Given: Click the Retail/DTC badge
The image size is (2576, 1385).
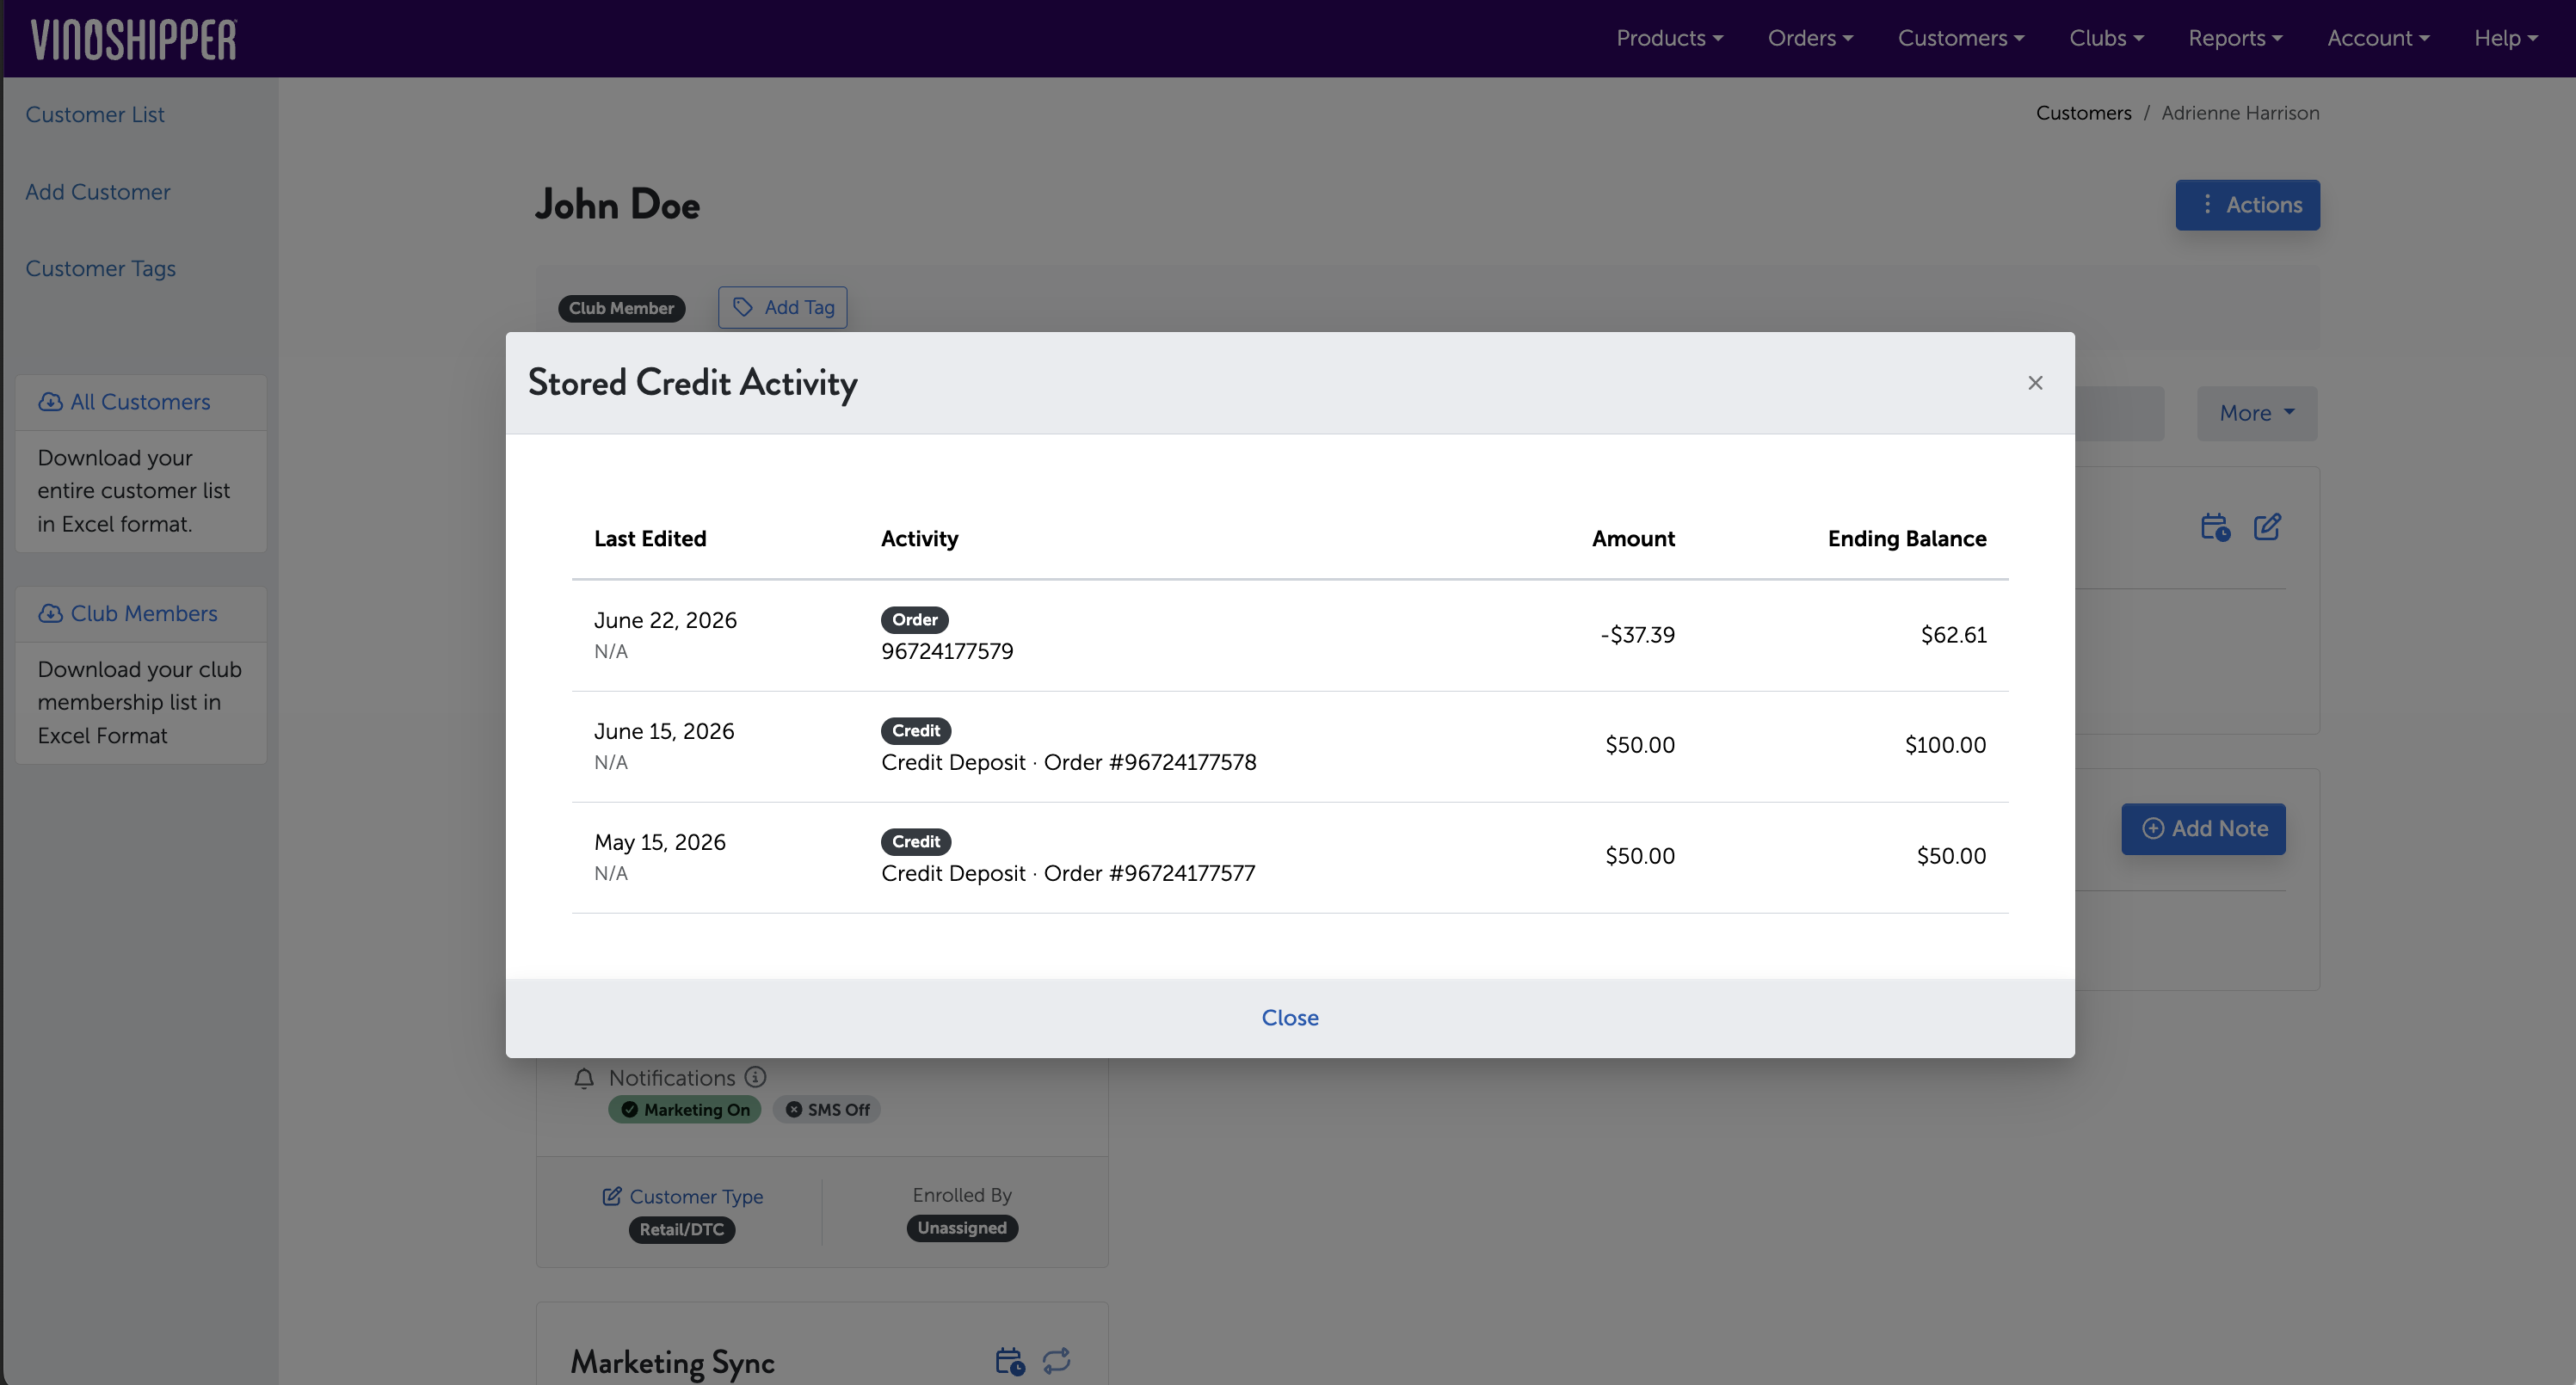Looking at the screenshot, I should [x=682, y=1230].
